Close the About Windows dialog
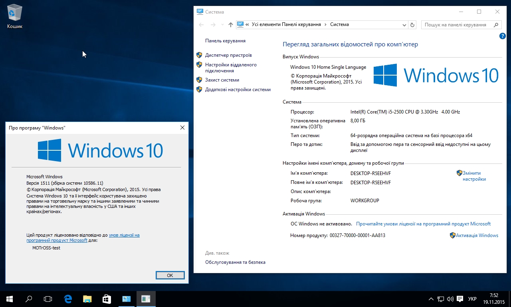 pos(182,128)
